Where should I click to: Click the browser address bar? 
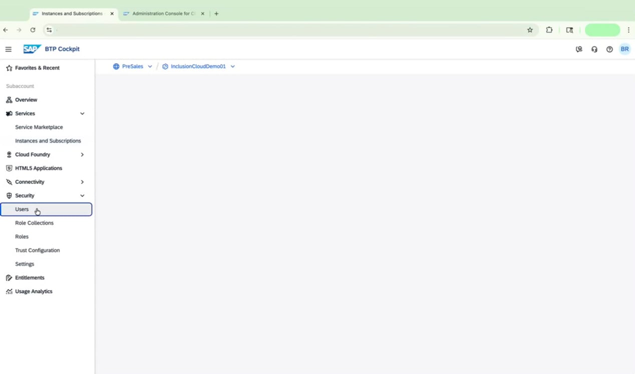click(x=290, y=30)
